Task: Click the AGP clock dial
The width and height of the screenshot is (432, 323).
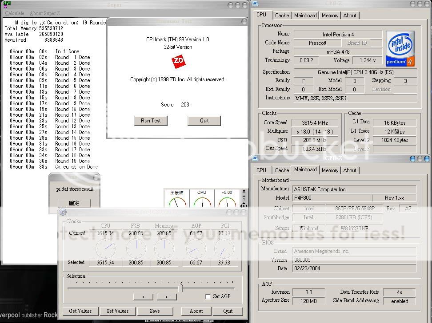Action: click(x=196, y=248)
